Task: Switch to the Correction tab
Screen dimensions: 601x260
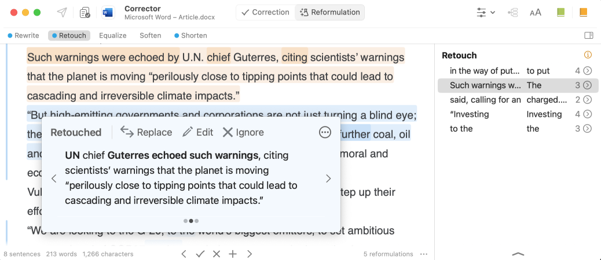Action: coord(265,12)
